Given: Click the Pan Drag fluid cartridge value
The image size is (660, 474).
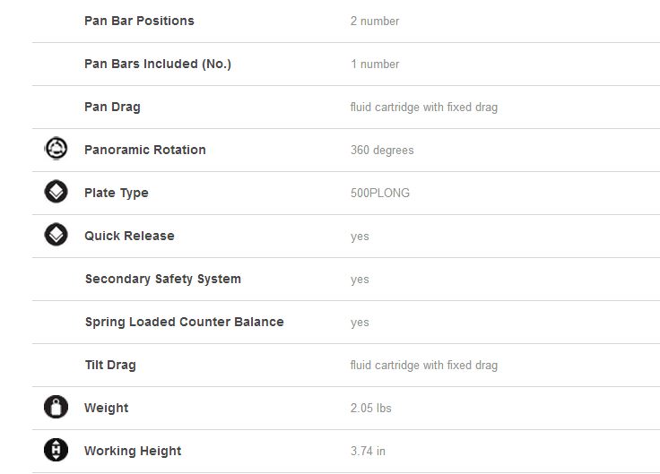Looking at the screenshot, I should pyautogui.click(x=424, y=108).
